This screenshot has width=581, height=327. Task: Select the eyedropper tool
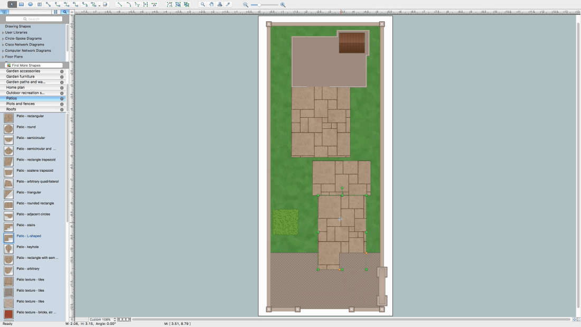(x=228, y=4)
